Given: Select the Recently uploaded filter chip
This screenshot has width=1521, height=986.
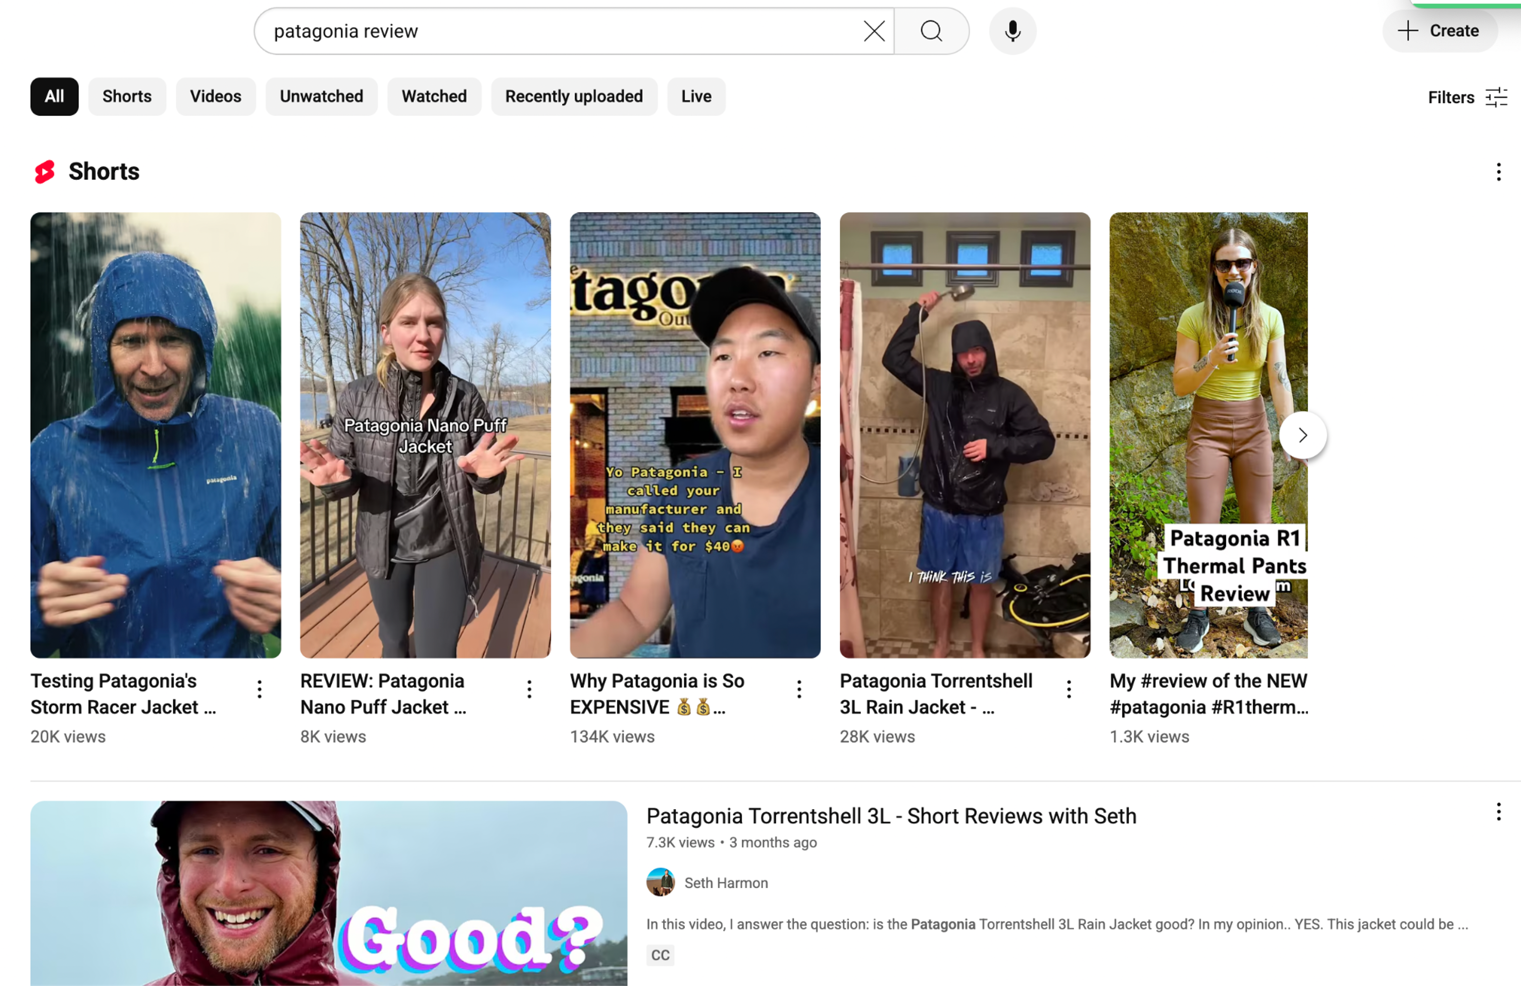Looking at the screenshot, I should coord(574,97).
